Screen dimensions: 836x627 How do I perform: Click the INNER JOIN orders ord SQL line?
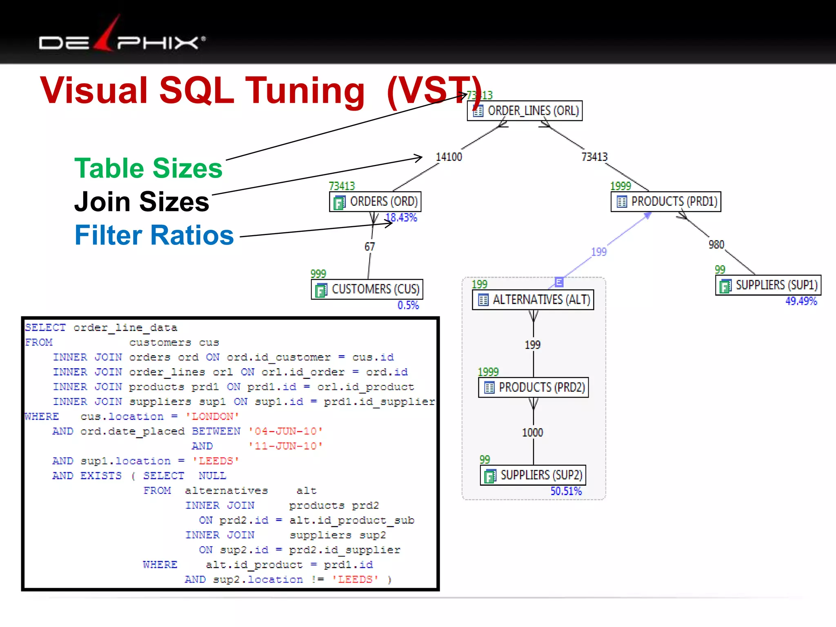point(223,358)
